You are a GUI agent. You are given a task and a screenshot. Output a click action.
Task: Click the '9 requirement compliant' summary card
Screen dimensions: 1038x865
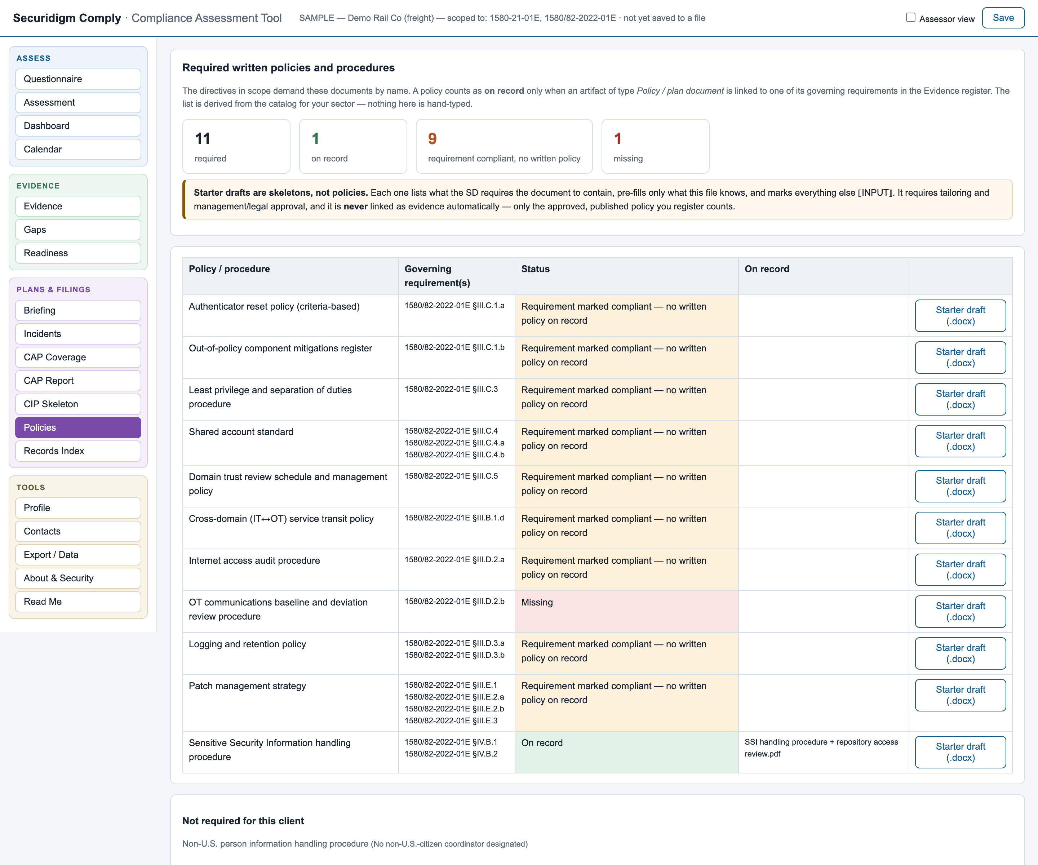point(504,146)
